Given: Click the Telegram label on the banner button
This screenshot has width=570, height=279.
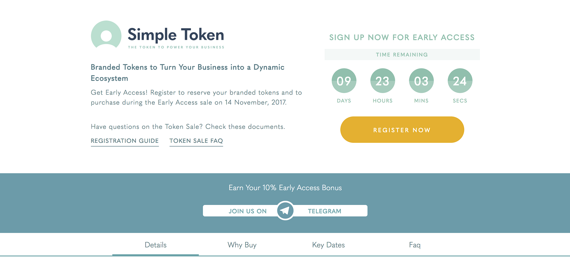Looking at the screenshot, I should pos(324,211).
